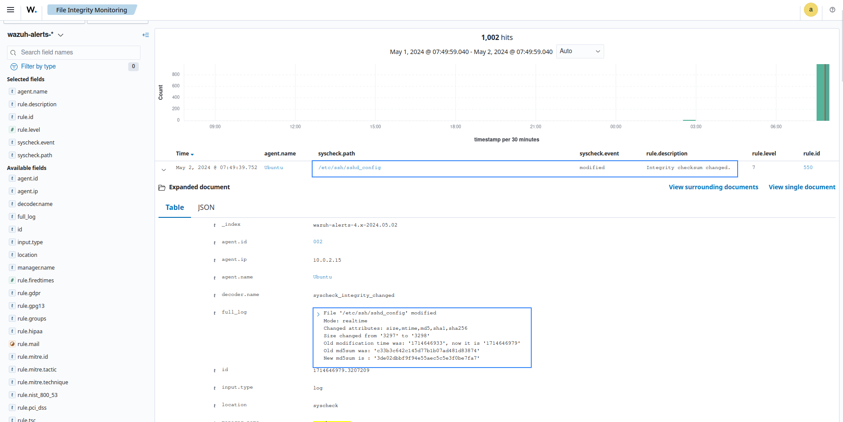Image resolution: width=843 pixels, height=422 pixels.
Task: Open the hamburger navigation menu
Action: click(x=11, y=9)
